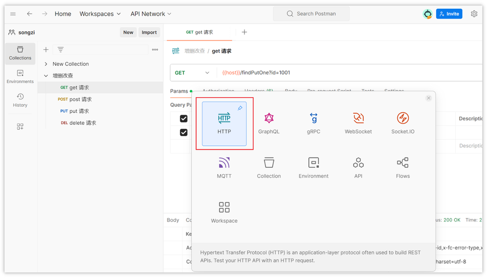
Task: Toggle the pin on the HTTP tile
Action: tap(240, 108)
